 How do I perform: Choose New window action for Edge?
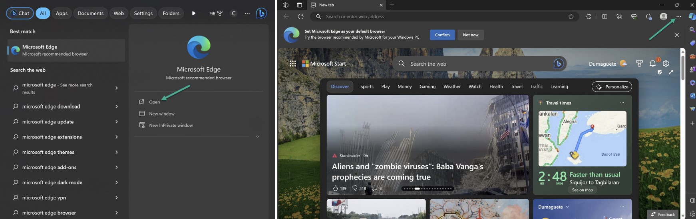point(161,113)
